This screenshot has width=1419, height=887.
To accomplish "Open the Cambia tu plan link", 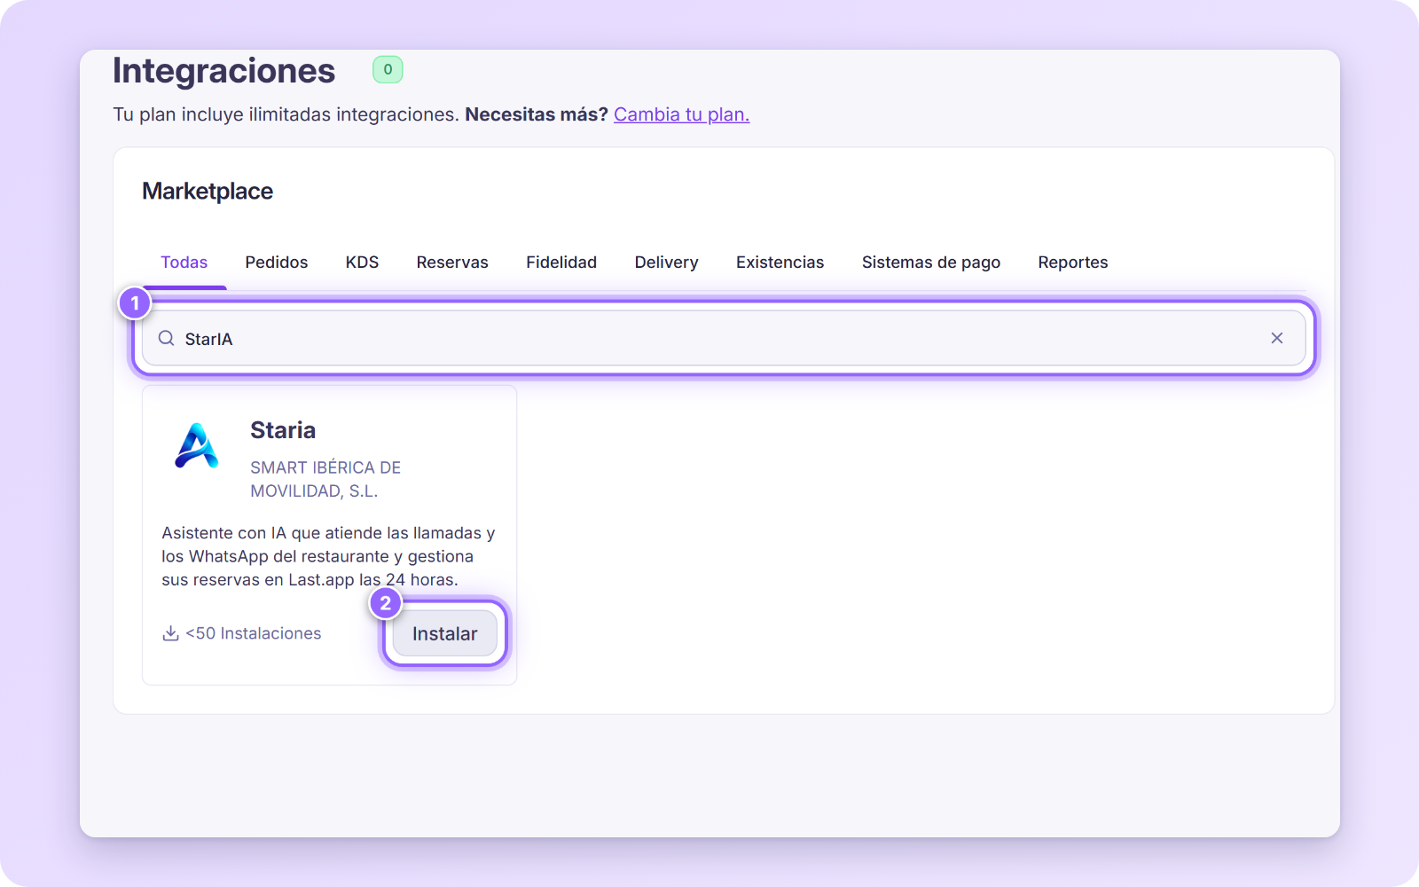I will tap(681, 114).
